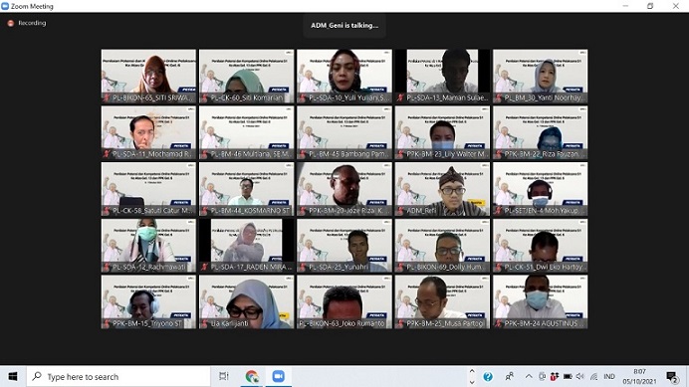Click the taskbar toolbar scroll-up arrow

pyautogui.click(x=472, y=371)
